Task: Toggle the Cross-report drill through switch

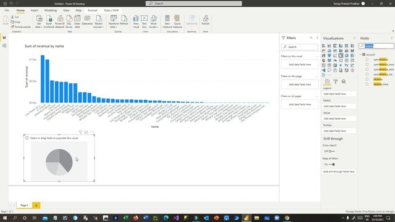Action: (x=331, y=151)
